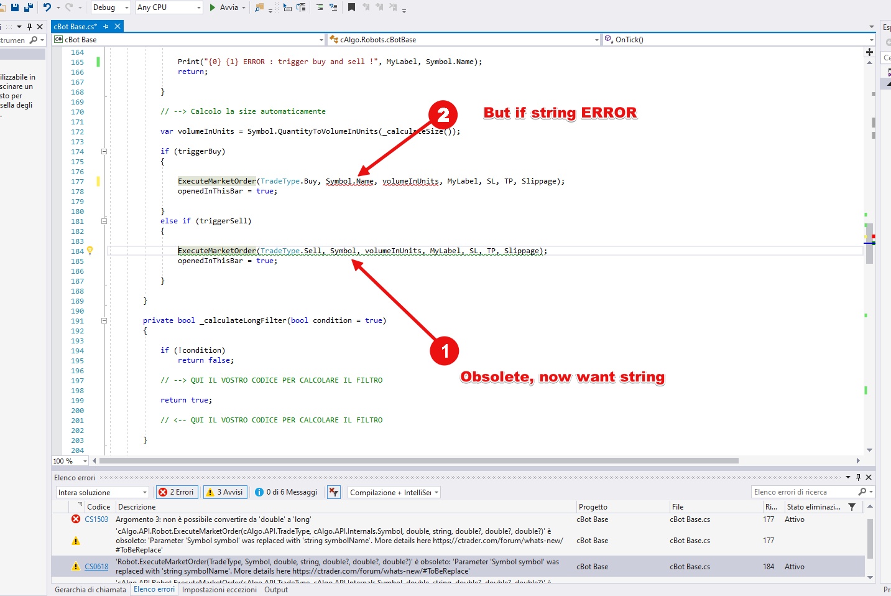Open the Any CPU platform dropdown
The height and width of the screenshot is (596, 891).
click(169, 7)
